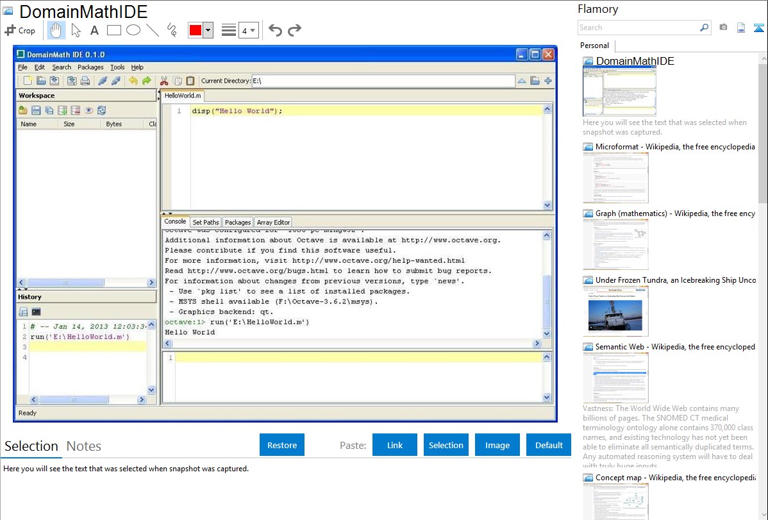Open the File menu in DomainMath IDE
This screenshot has height=520, width=768.
tap(22, 67)
